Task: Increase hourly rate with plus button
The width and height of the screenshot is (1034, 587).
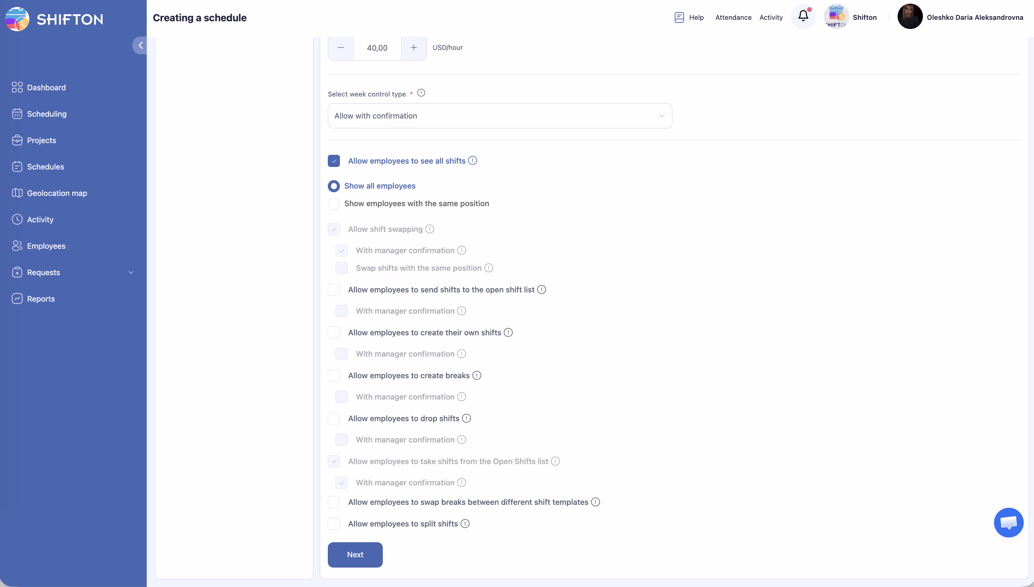Action: (413, 48)
